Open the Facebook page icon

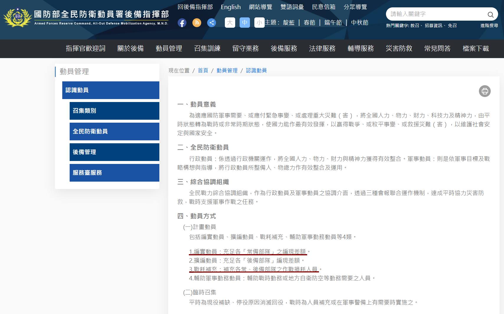(x=182, y=23)
